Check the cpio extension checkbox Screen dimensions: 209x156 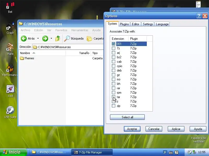tap(113, 66)
